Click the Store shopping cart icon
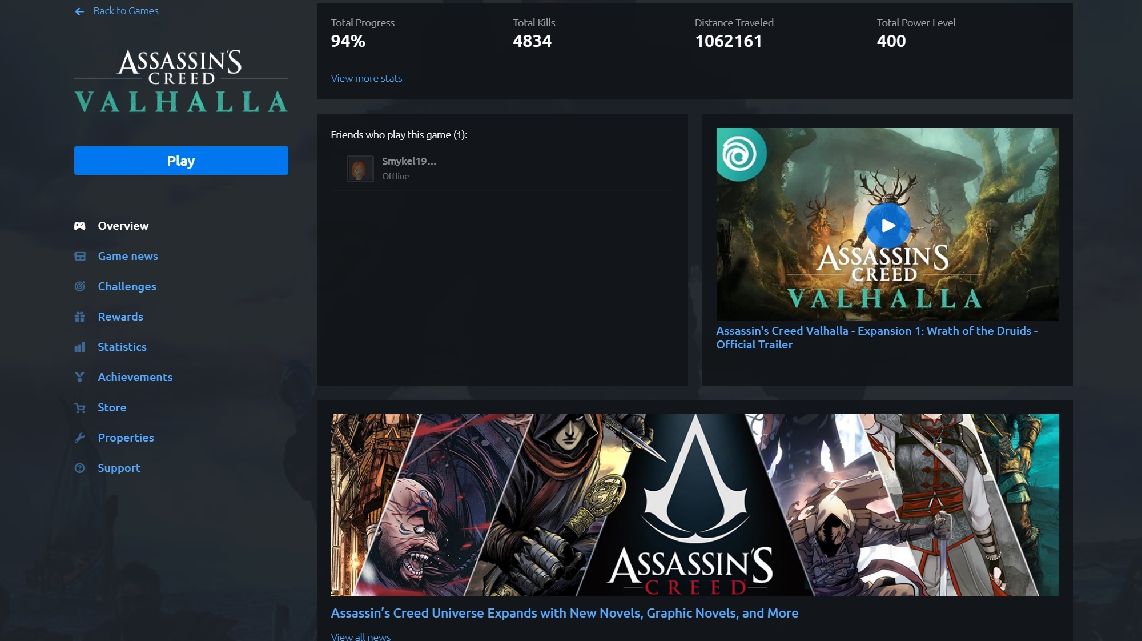 [x=80, y=407]
